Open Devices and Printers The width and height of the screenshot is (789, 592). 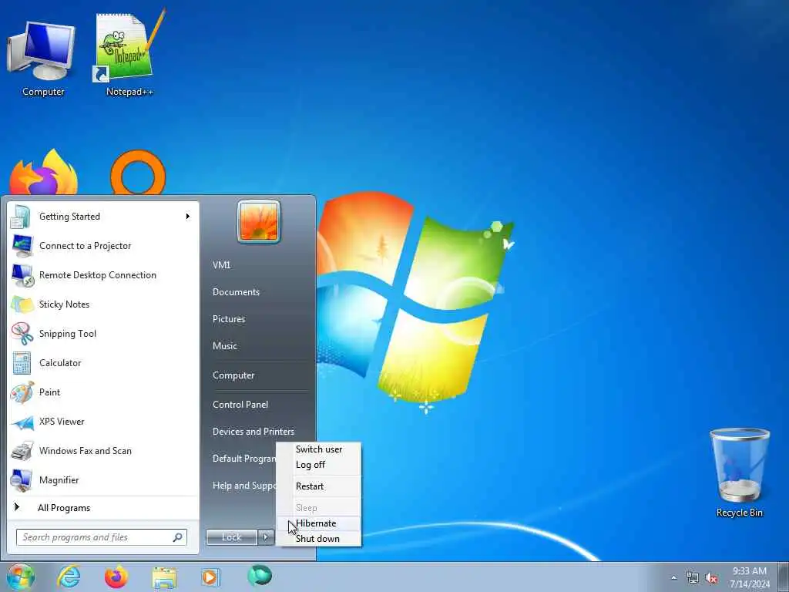tap(253, 432)
